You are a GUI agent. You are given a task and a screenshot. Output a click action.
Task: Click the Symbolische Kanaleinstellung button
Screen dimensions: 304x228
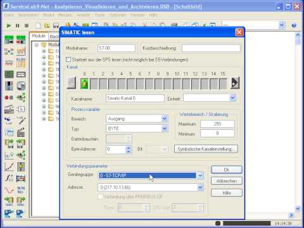(x=206, y=149)
